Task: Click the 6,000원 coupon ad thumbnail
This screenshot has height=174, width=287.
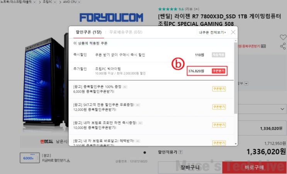Action: click(x=30, y=158)
